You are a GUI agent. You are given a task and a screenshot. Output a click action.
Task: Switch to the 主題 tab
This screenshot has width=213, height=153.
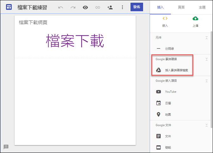(x=202, y=7)
